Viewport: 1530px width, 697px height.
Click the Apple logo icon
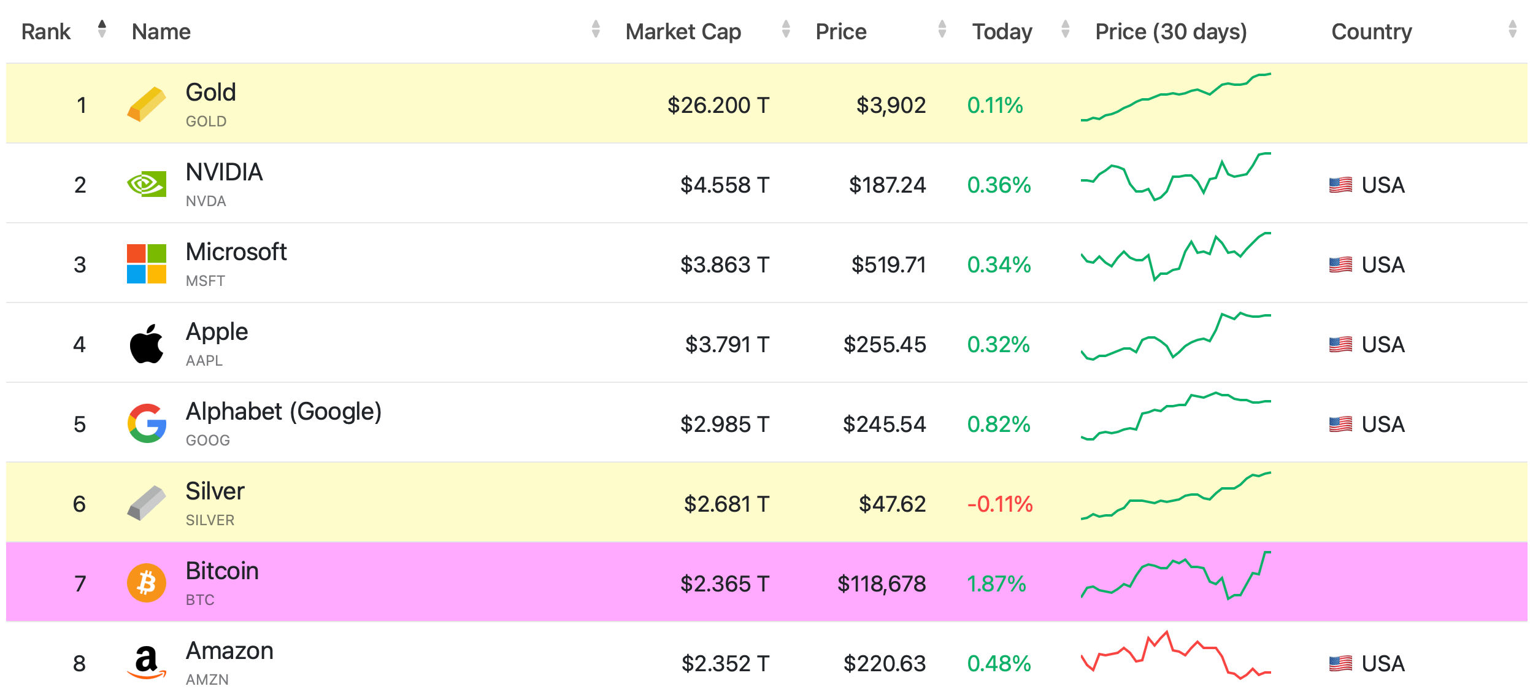(146, 344)
